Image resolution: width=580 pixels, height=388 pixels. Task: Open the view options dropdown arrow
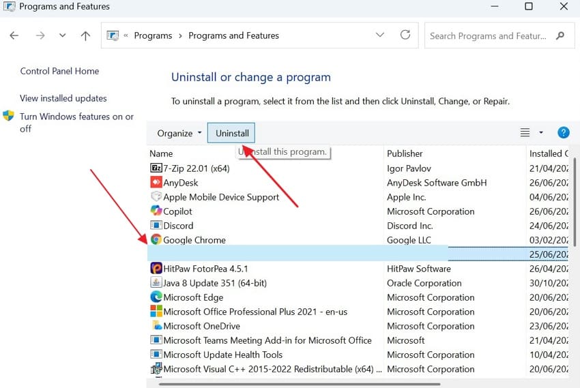coord(541,132)
